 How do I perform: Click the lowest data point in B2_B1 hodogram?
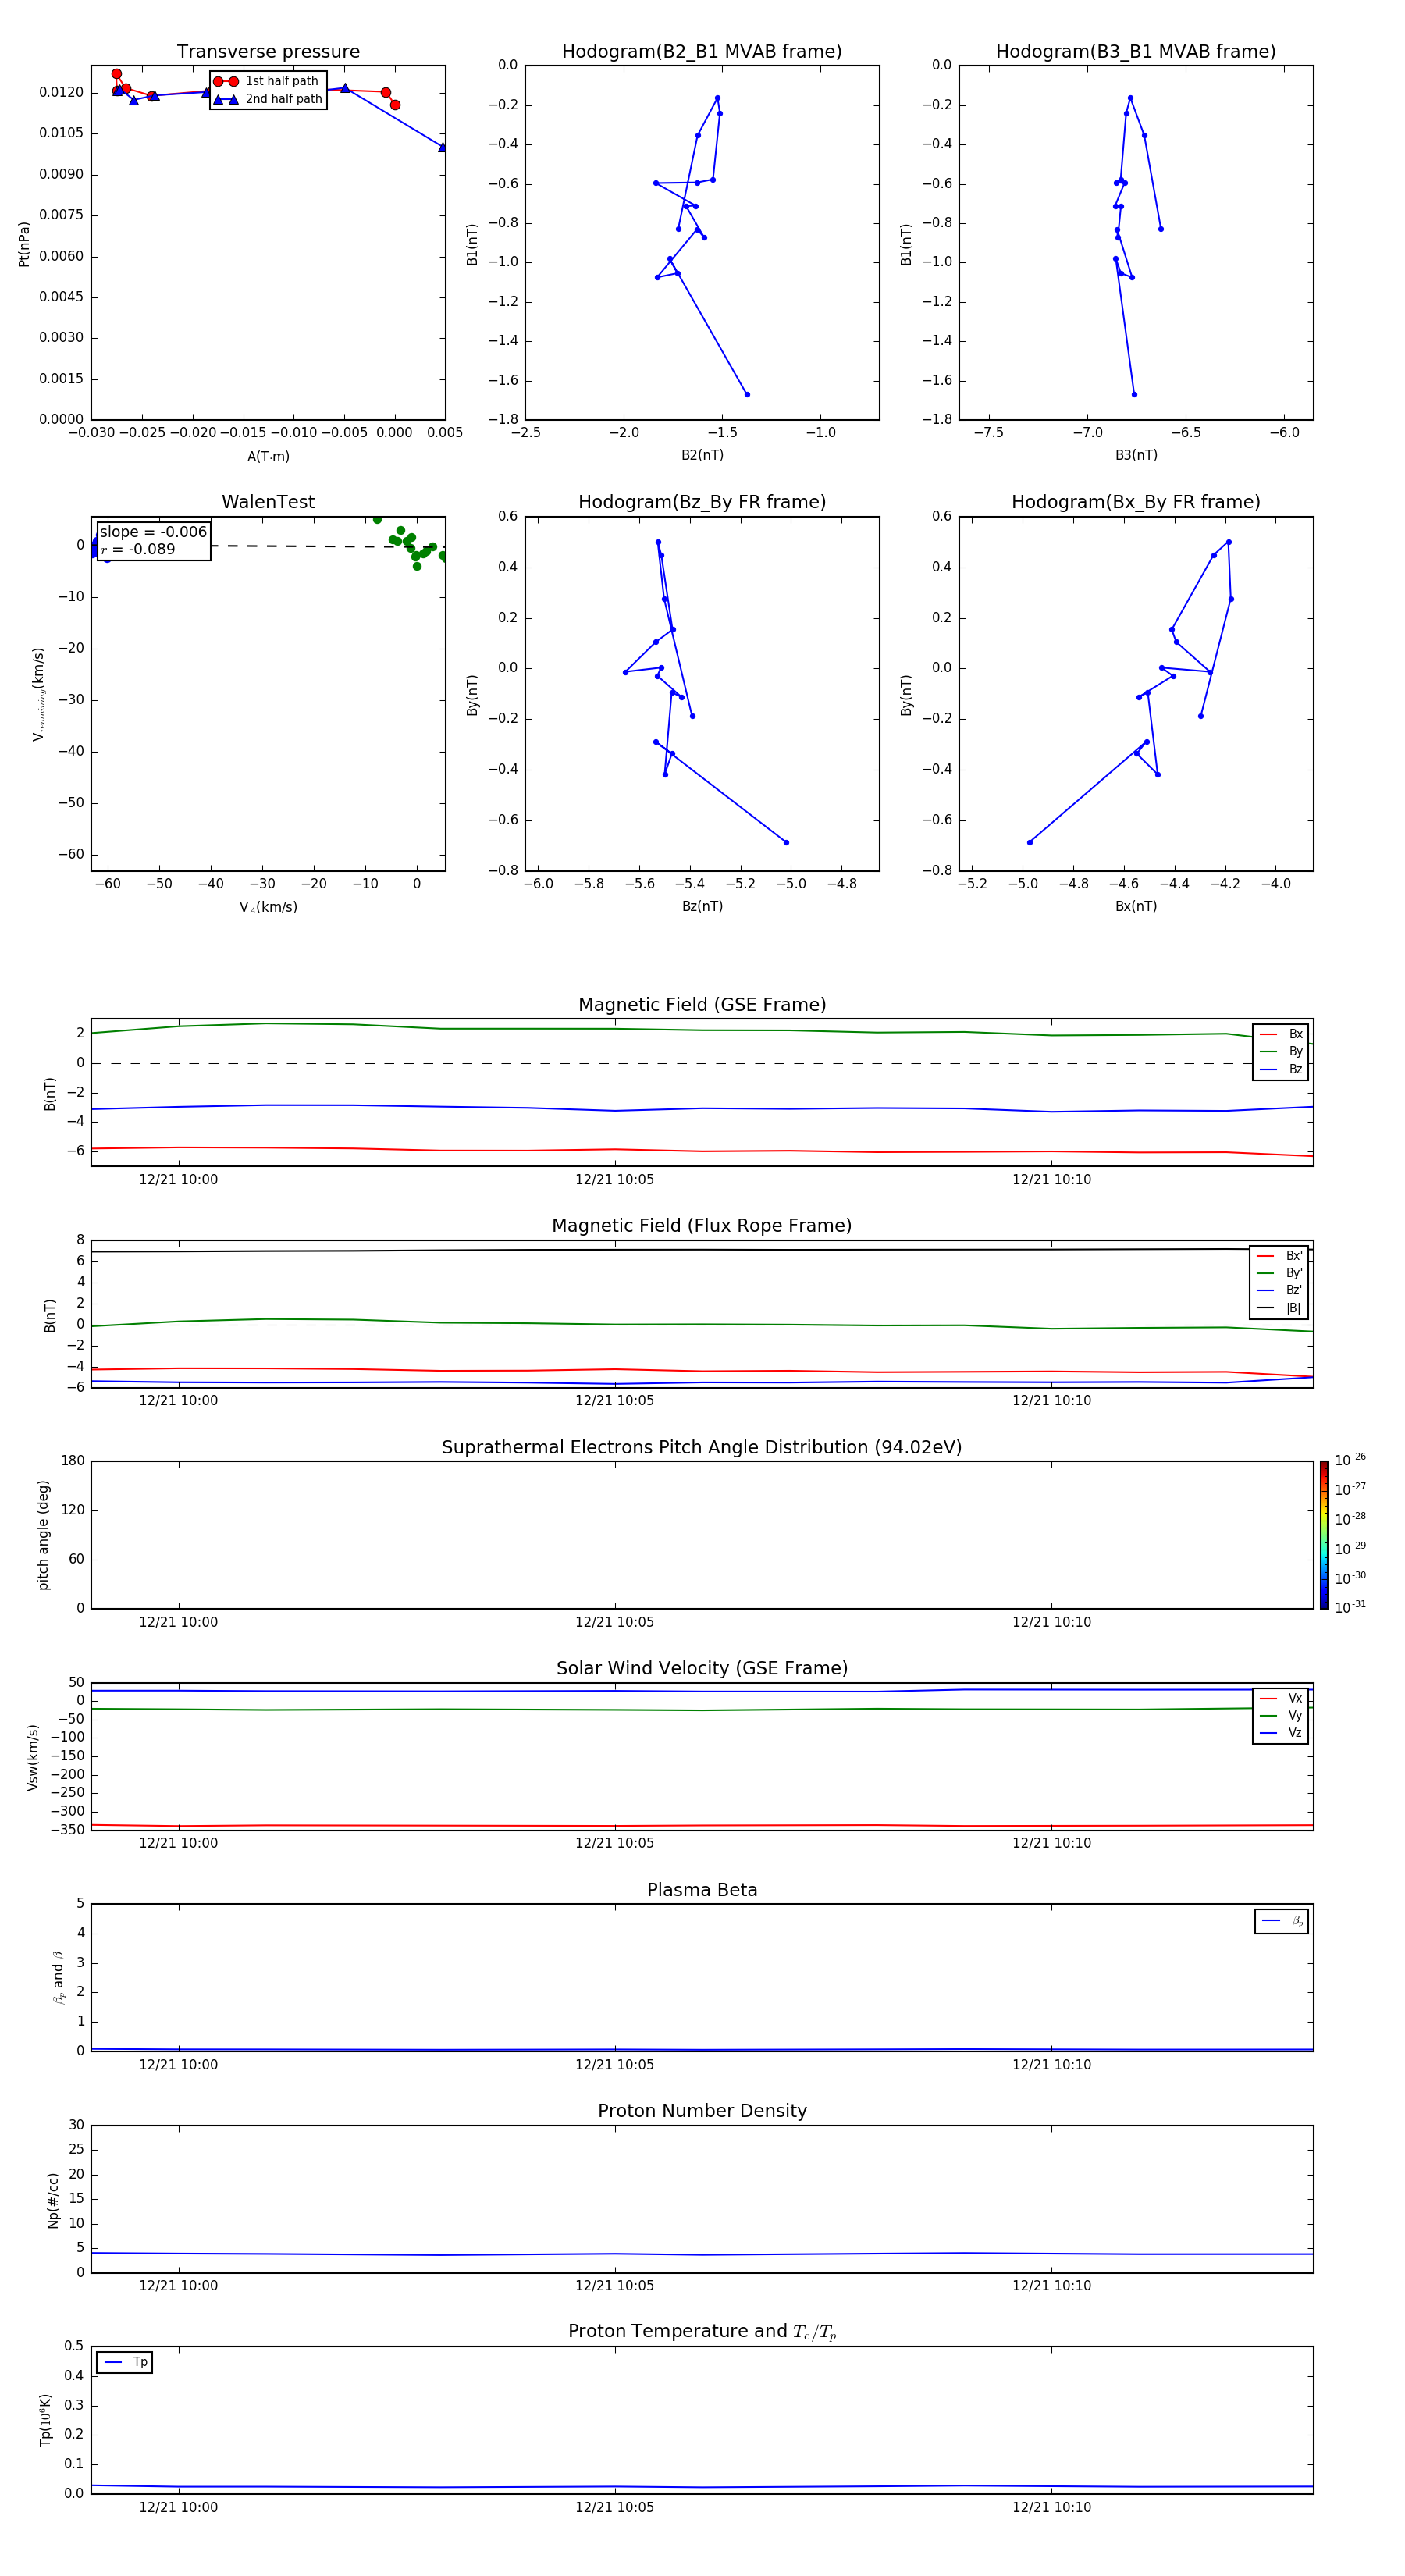pyautogui.click(x=747, y=394)
